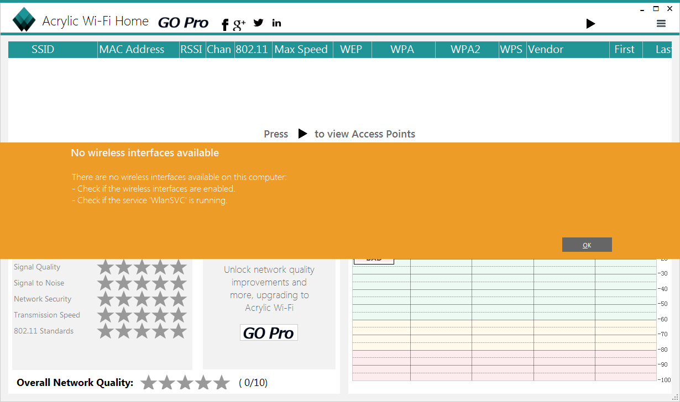Image resolution: width=680 pixels, height=402 pixels.
Task: Open the LinkedIn icon
Action: [x=276, y=23]
